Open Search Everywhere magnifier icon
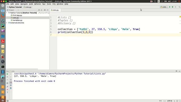 tap(180, 7)
